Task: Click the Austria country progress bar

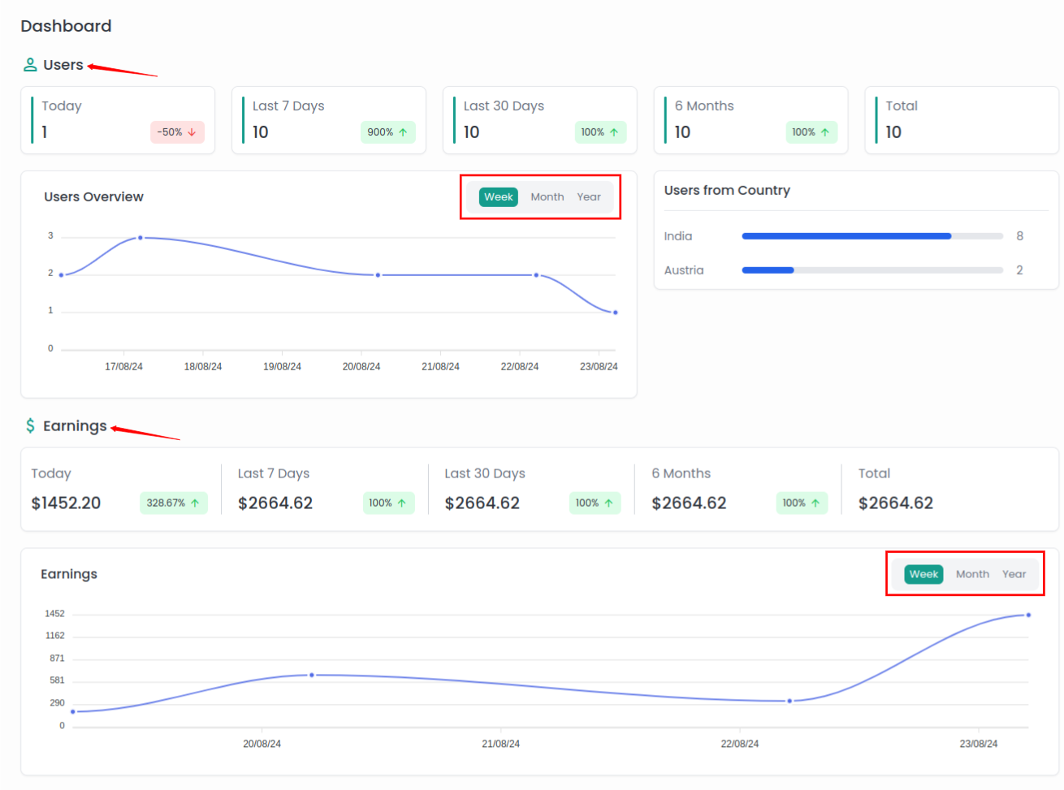Action: (x=872, y=270)
